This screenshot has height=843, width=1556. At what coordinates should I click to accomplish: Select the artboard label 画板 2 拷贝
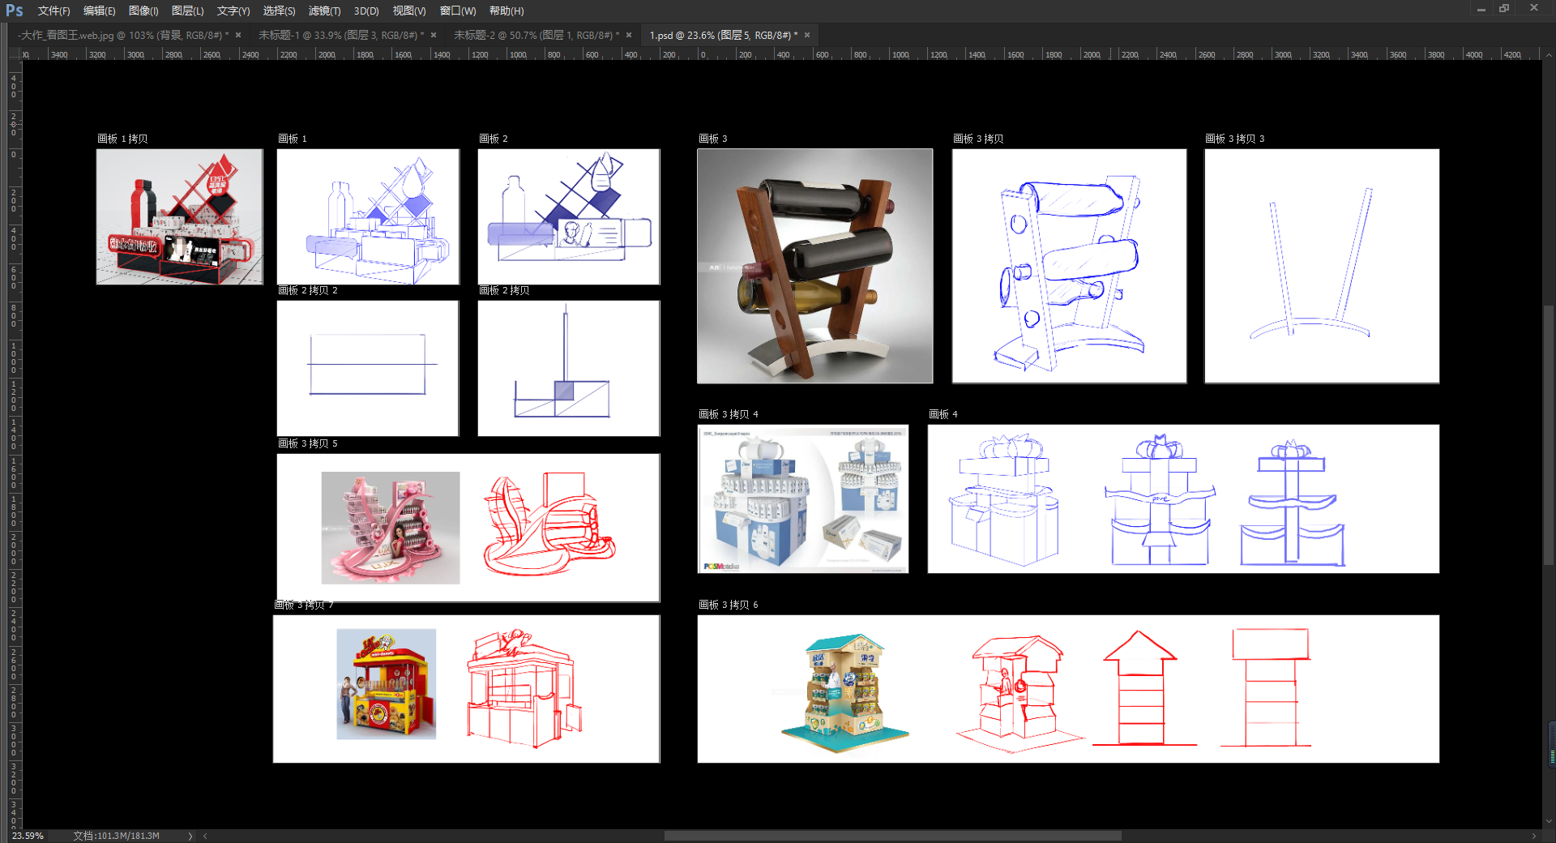[504, 290]
